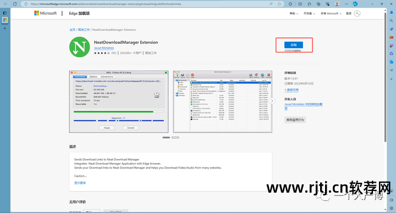Screen dimensions: 396x213
Task: Open the sidebar search icon
Action: 392,20
